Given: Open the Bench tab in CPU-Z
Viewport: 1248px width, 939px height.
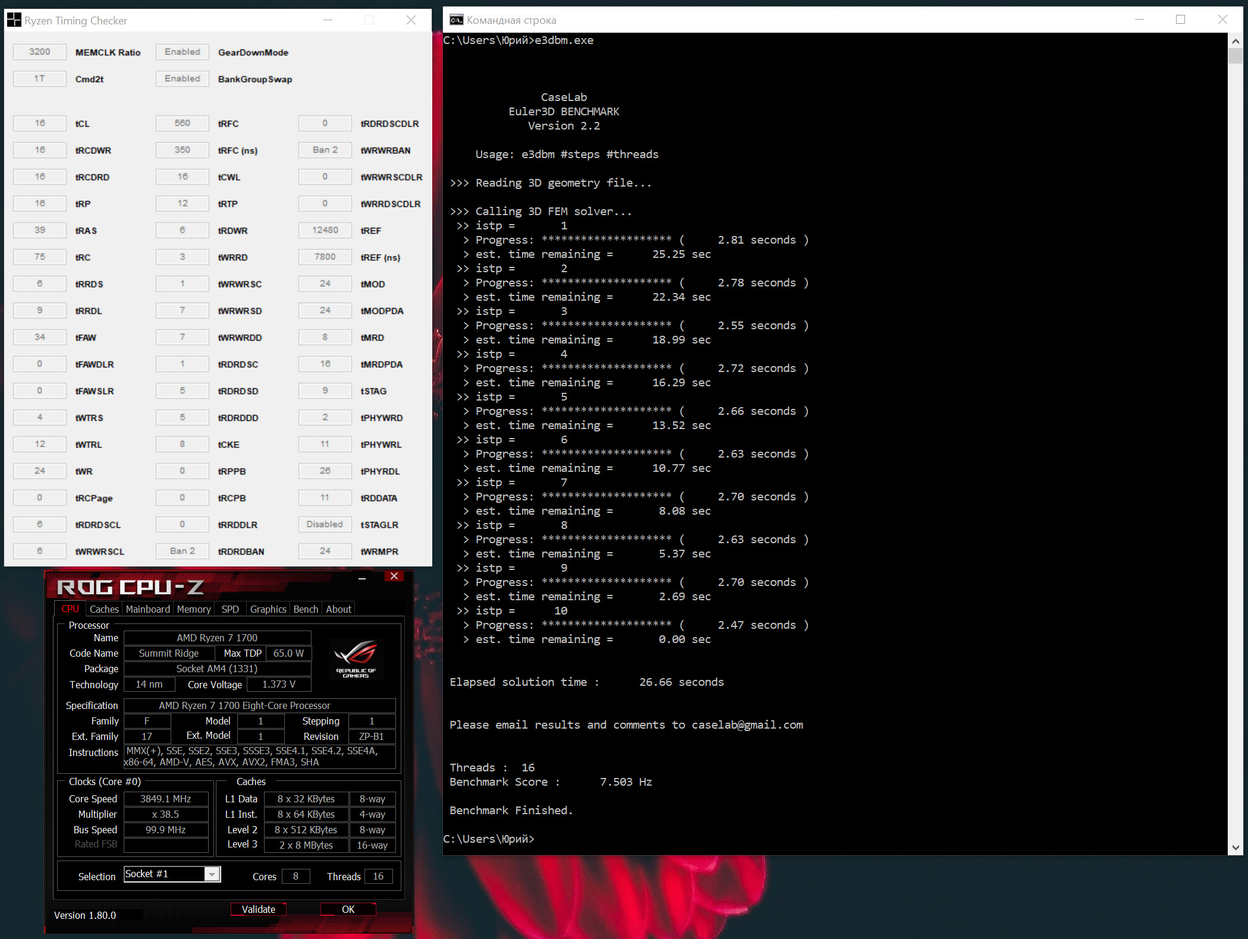Looking at the screenshot, I should (x=306, y=609).
